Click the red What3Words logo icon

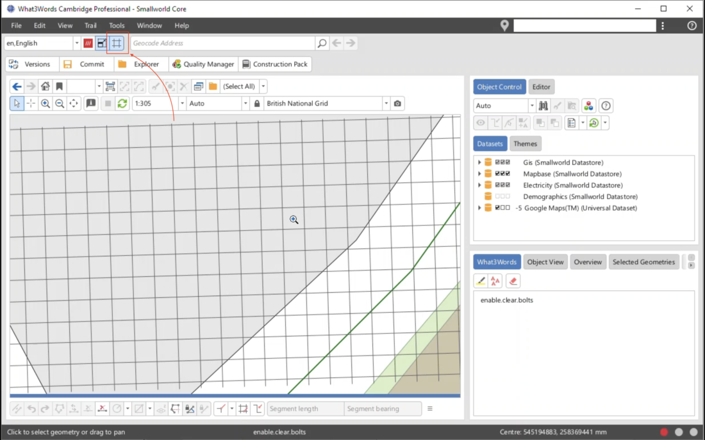tap(88, 43)
